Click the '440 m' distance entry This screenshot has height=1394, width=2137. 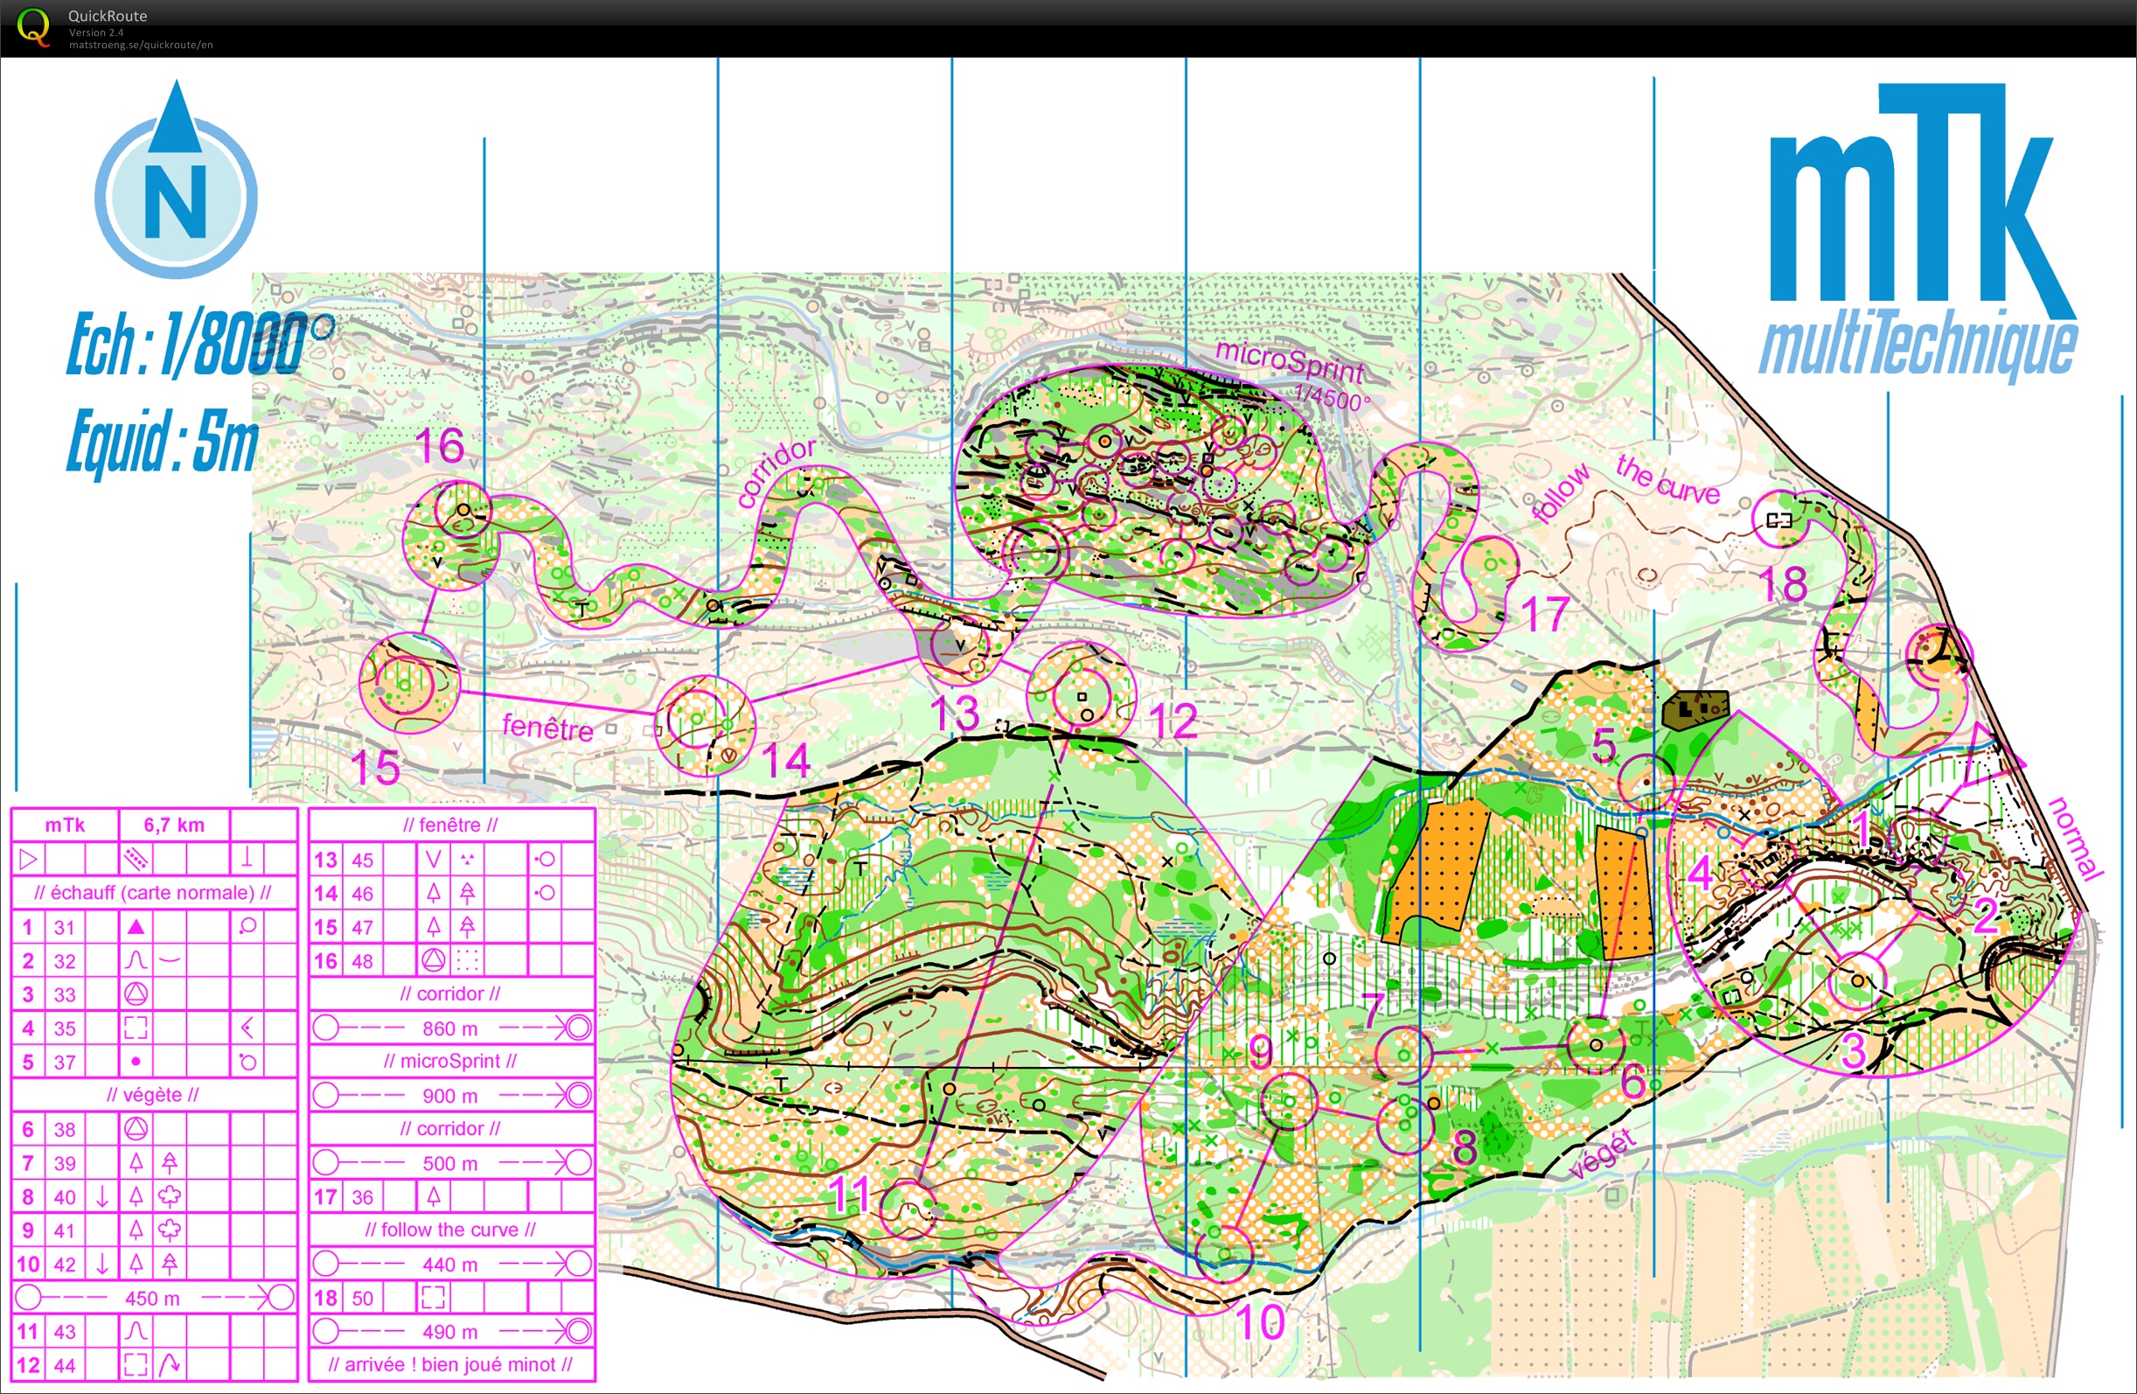click(x=449, y=1265)
